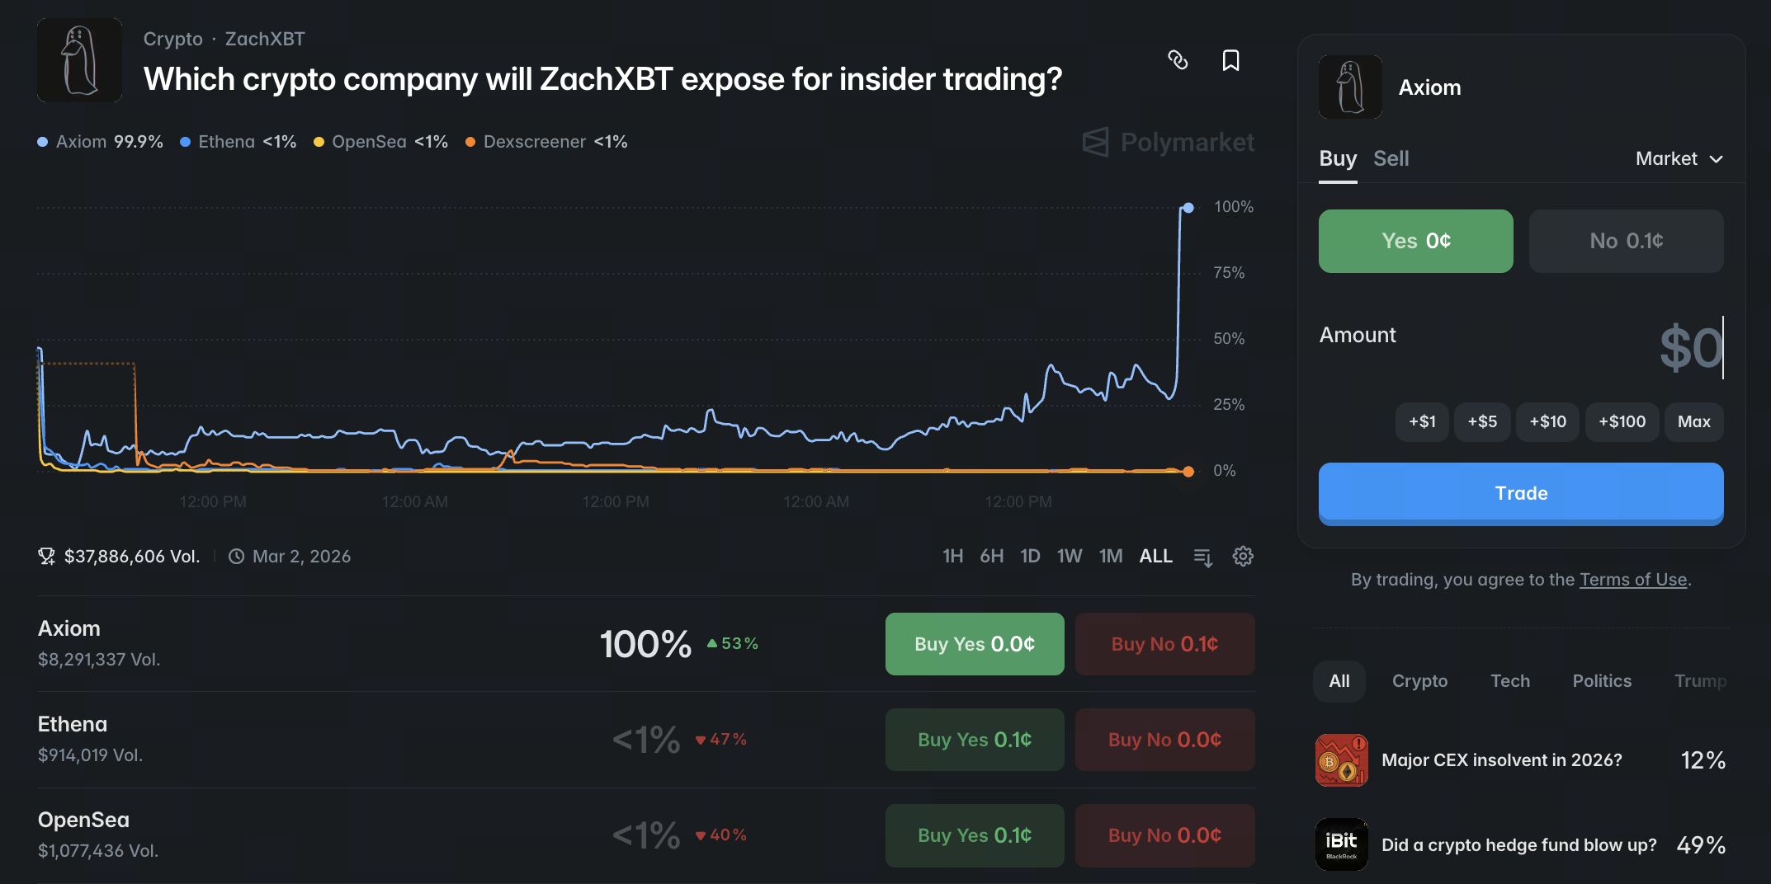Click the clock icon beside Mar 2, 2026
The height and width of the screenshot is (884, 1771).
click(x=236, y=557)
